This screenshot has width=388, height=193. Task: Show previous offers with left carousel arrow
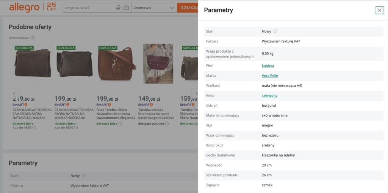tap(14, 93)
